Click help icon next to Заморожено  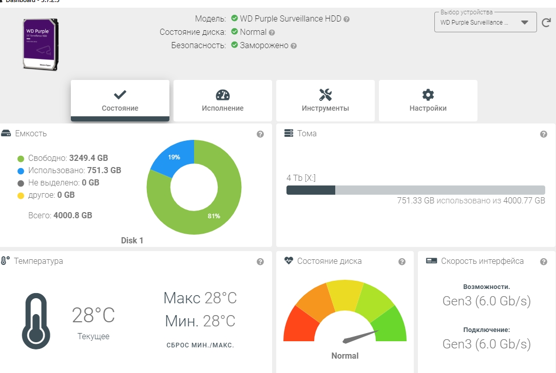tap(294, 46)
